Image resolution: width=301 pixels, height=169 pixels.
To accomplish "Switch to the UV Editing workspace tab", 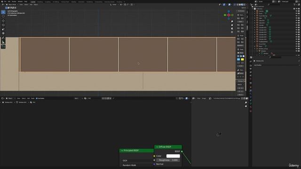I will (56, 2).
